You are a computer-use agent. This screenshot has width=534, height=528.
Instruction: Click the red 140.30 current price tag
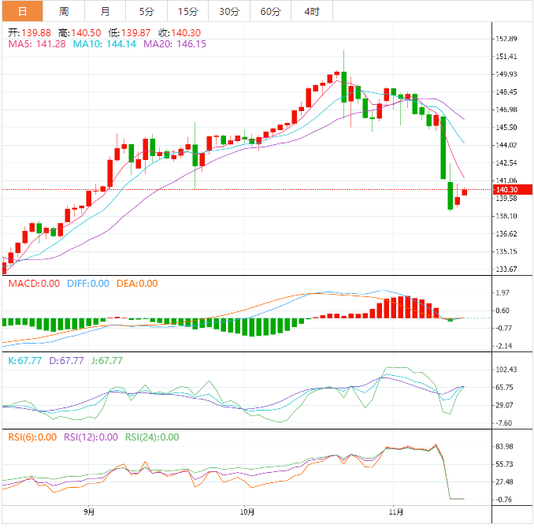point(513,189)
